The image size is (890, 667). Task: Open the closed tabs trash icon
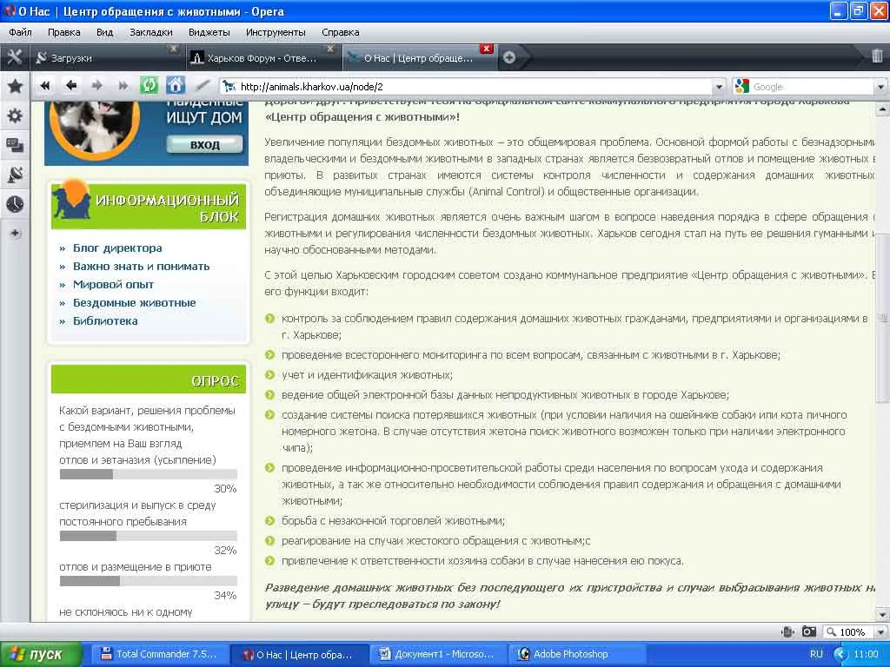[x=876, y=56]
